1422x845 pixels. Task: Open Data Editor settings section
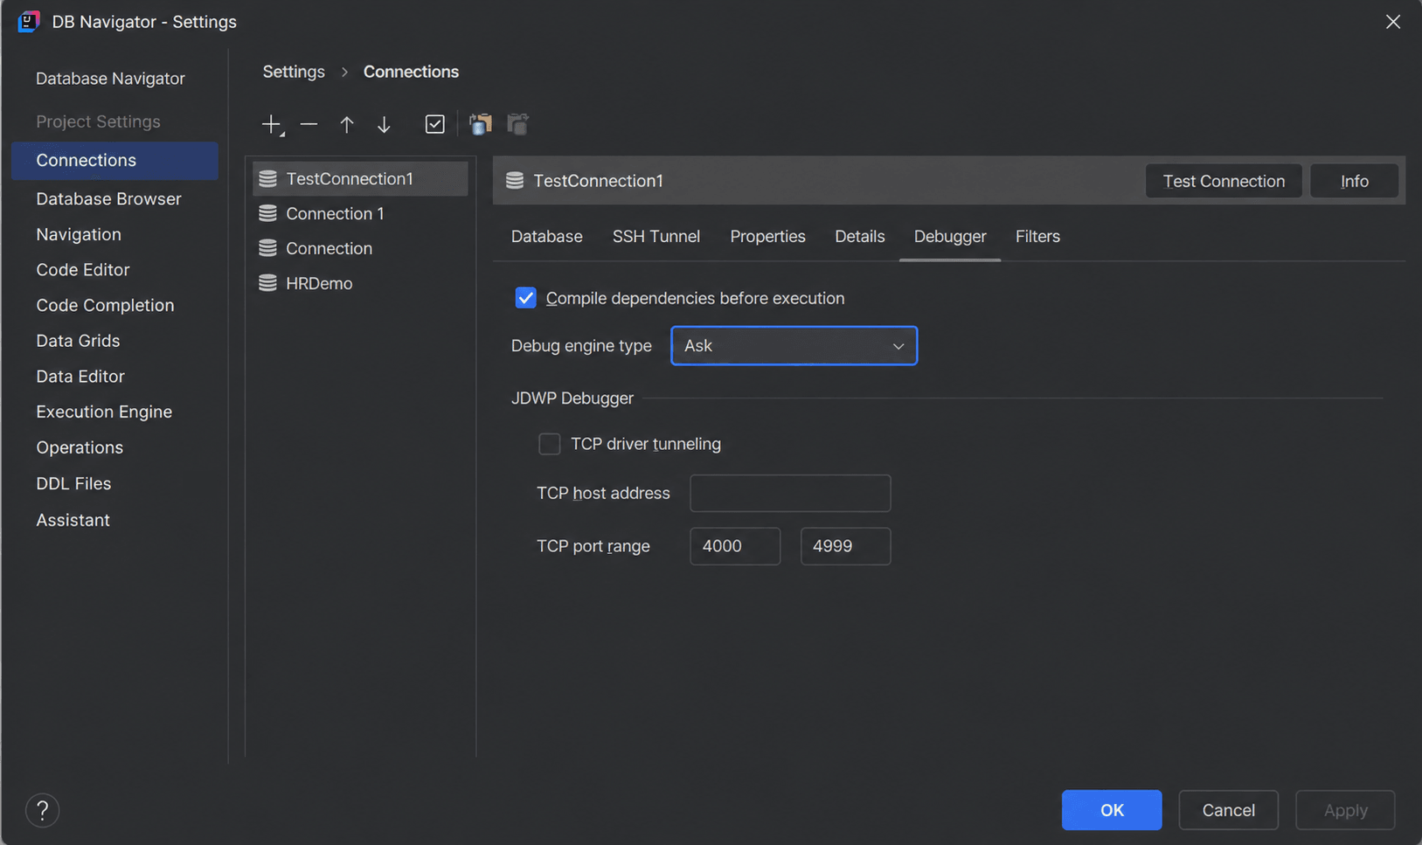coord(80,376)
